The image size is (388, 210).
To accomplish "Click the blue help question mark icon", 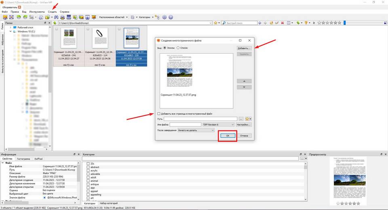I will [171, 17].
